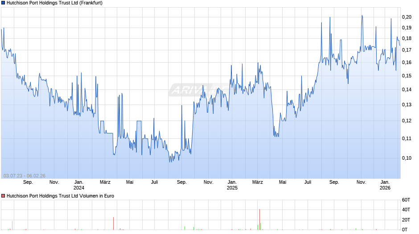The width and height of the screenshot is (419, 234).
Task: Click the 0,20 price axis label
Action: (407, 17)
